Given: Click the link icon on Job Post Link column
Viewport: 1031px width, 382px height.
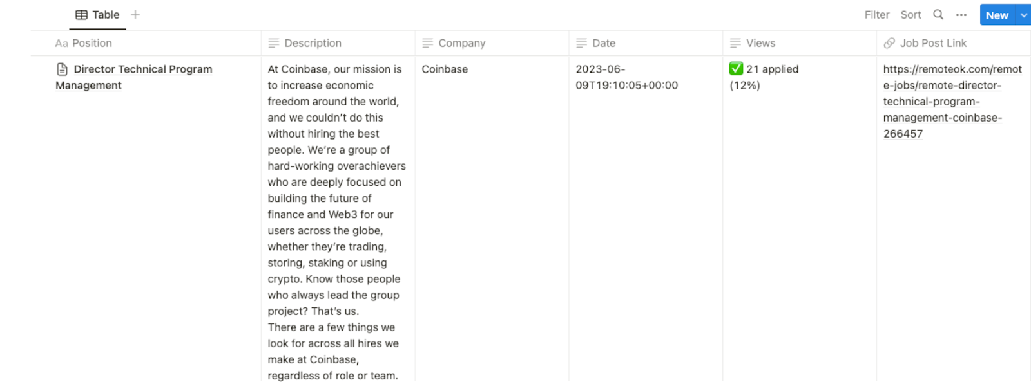Looking at the screenshot, I should (889, 43).
